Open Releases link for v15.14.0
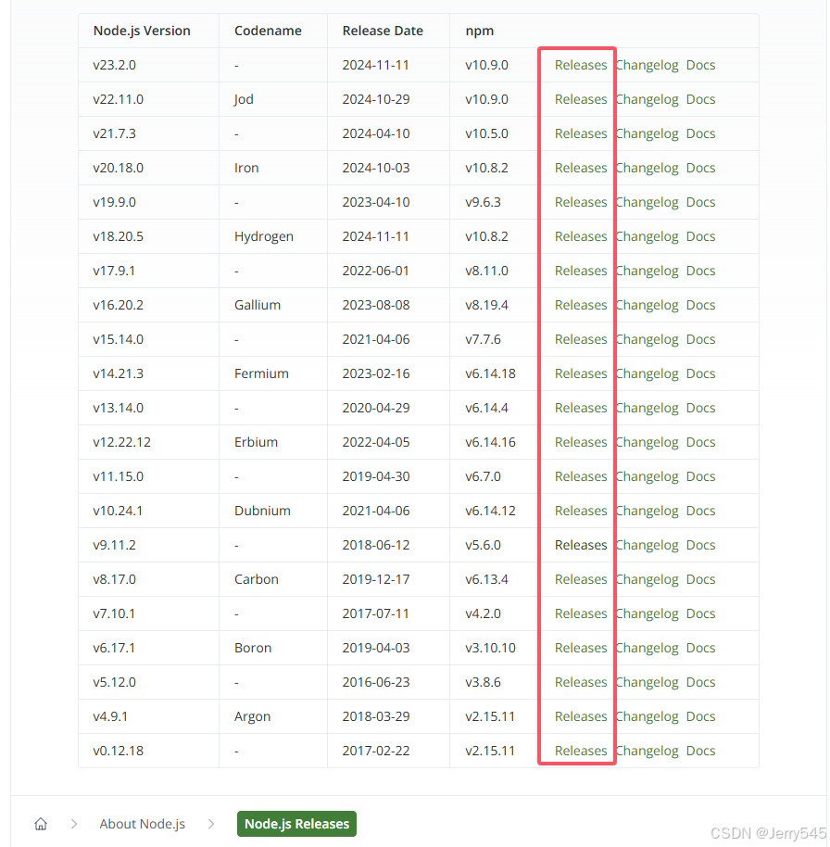 tap(581, 339)
